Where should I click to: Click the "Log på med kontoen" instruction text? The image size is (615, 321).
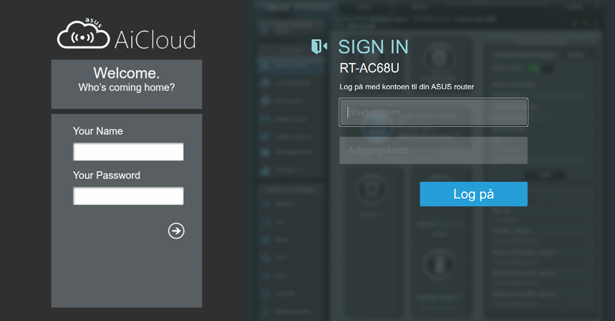click(407, 87)
